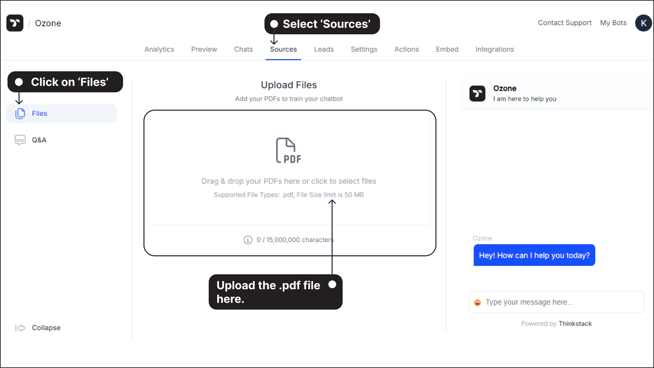This screenshot has height=368, width=654.
Task: Select the Analytics tab
Action: (159, 49)
